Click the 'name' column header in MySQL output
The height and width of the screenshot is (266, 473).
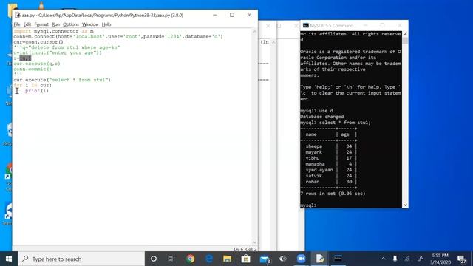[x=311, y=134]
